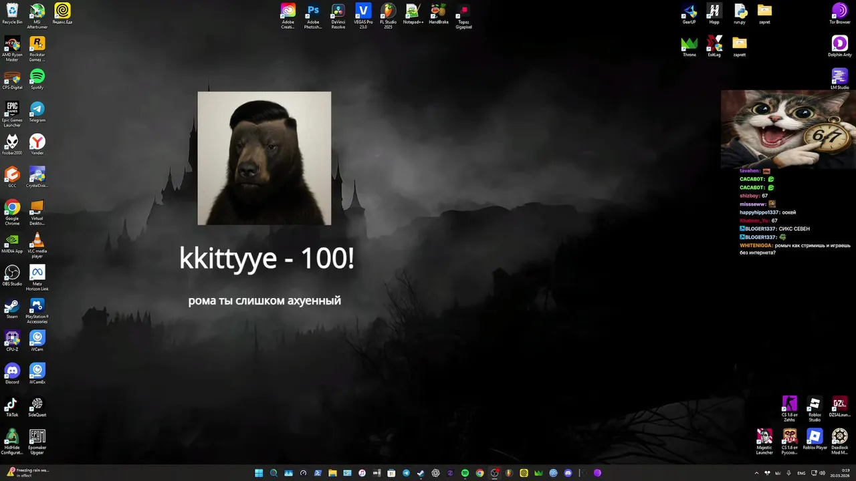
Task: Open taskbar Search magnifier icon
Action: pos(274,473)
